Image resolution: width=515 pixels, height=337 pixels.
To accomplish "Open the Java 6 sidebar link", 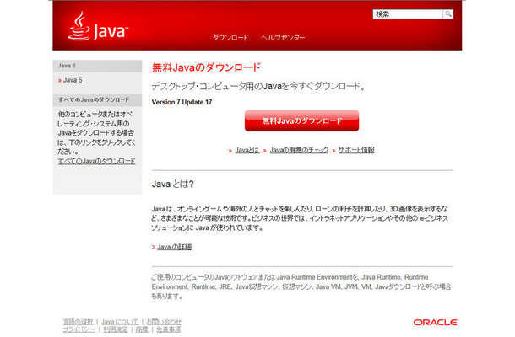I will 73,80.
